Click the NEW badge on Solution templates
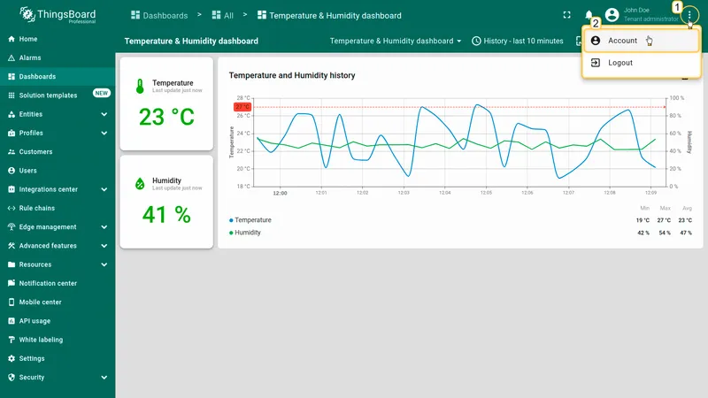The width and height of the screenshot is (708, 398). pyautogui.click(x=102, y=93)
